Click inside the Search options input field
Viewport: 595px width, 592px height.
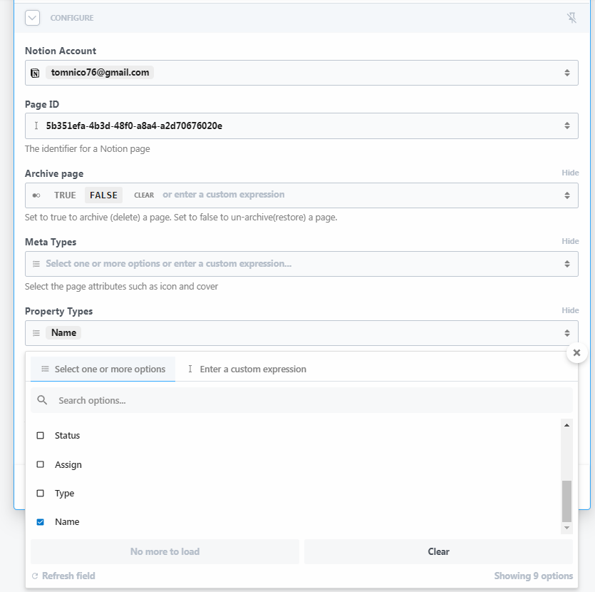click(x=214, y=399)
